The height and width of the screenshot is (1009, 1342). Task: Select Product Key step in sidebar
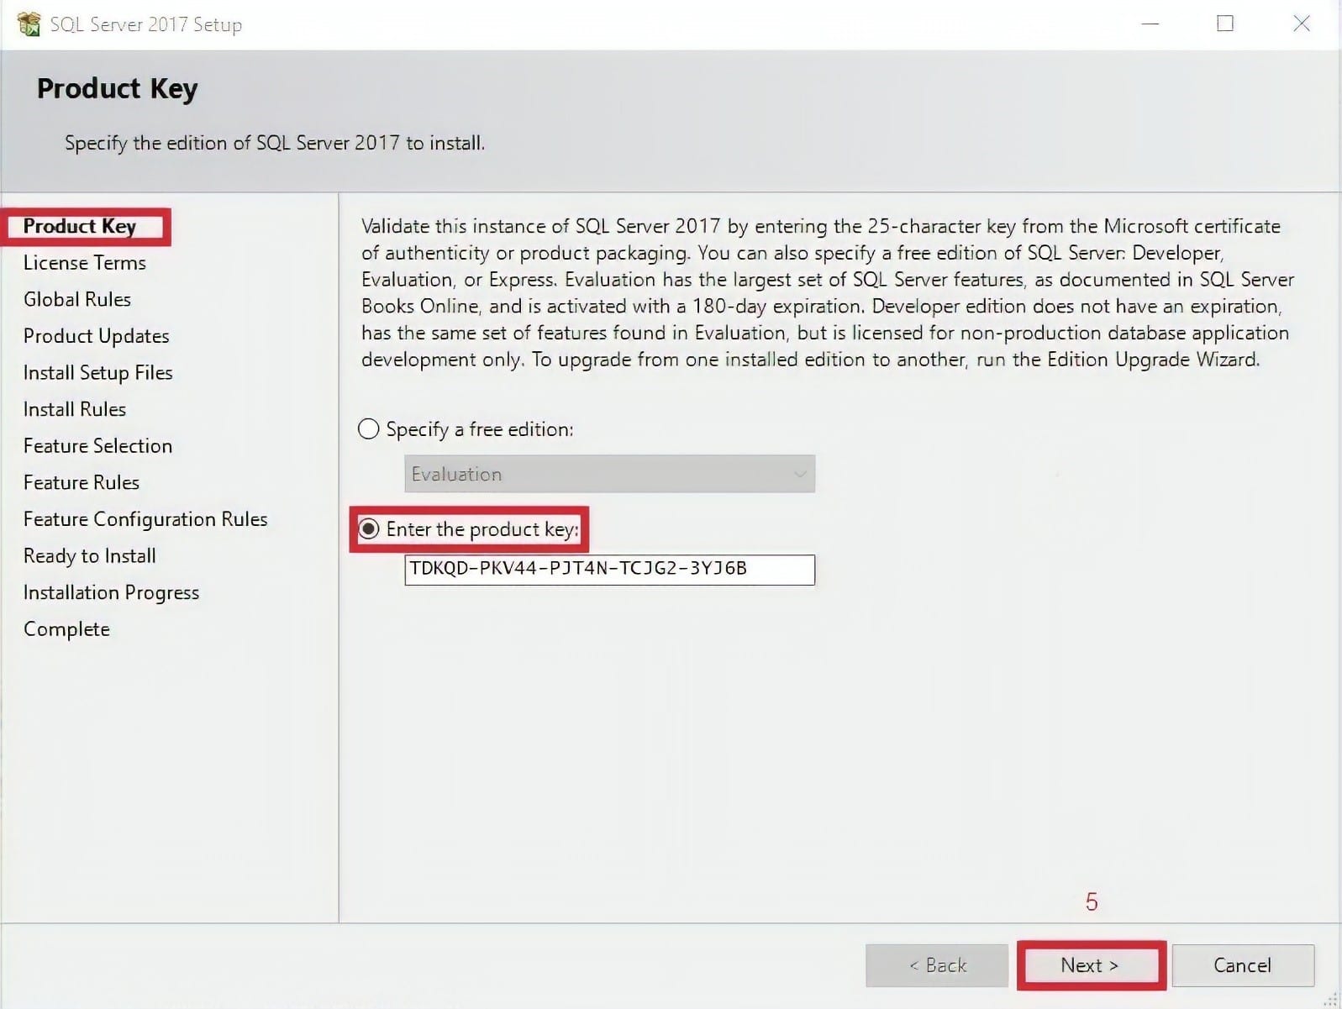pos(80,226)
